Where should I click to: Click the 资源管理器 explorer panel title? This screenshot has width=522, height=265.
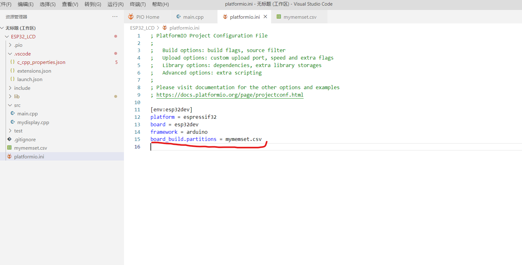[16, 17]
